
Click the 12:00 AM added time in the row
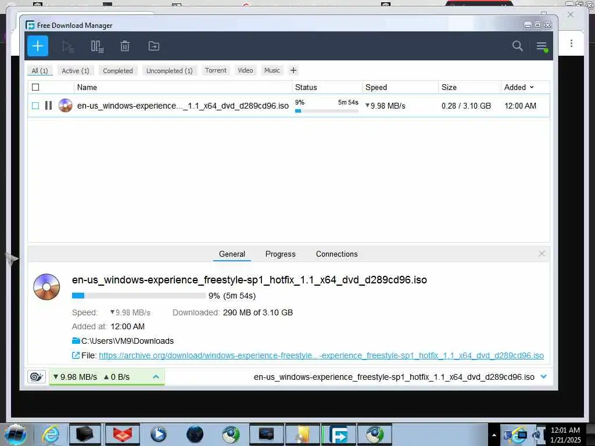tap(520, 106)
